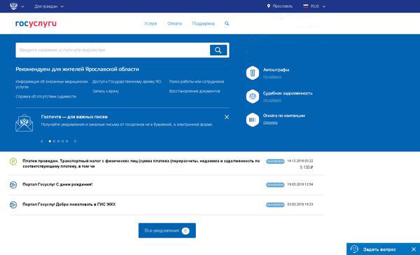Close the 'Задать вопрос' widget
Image resolution: width=420 pixels, height=255 pixels.
pos(414,249)
